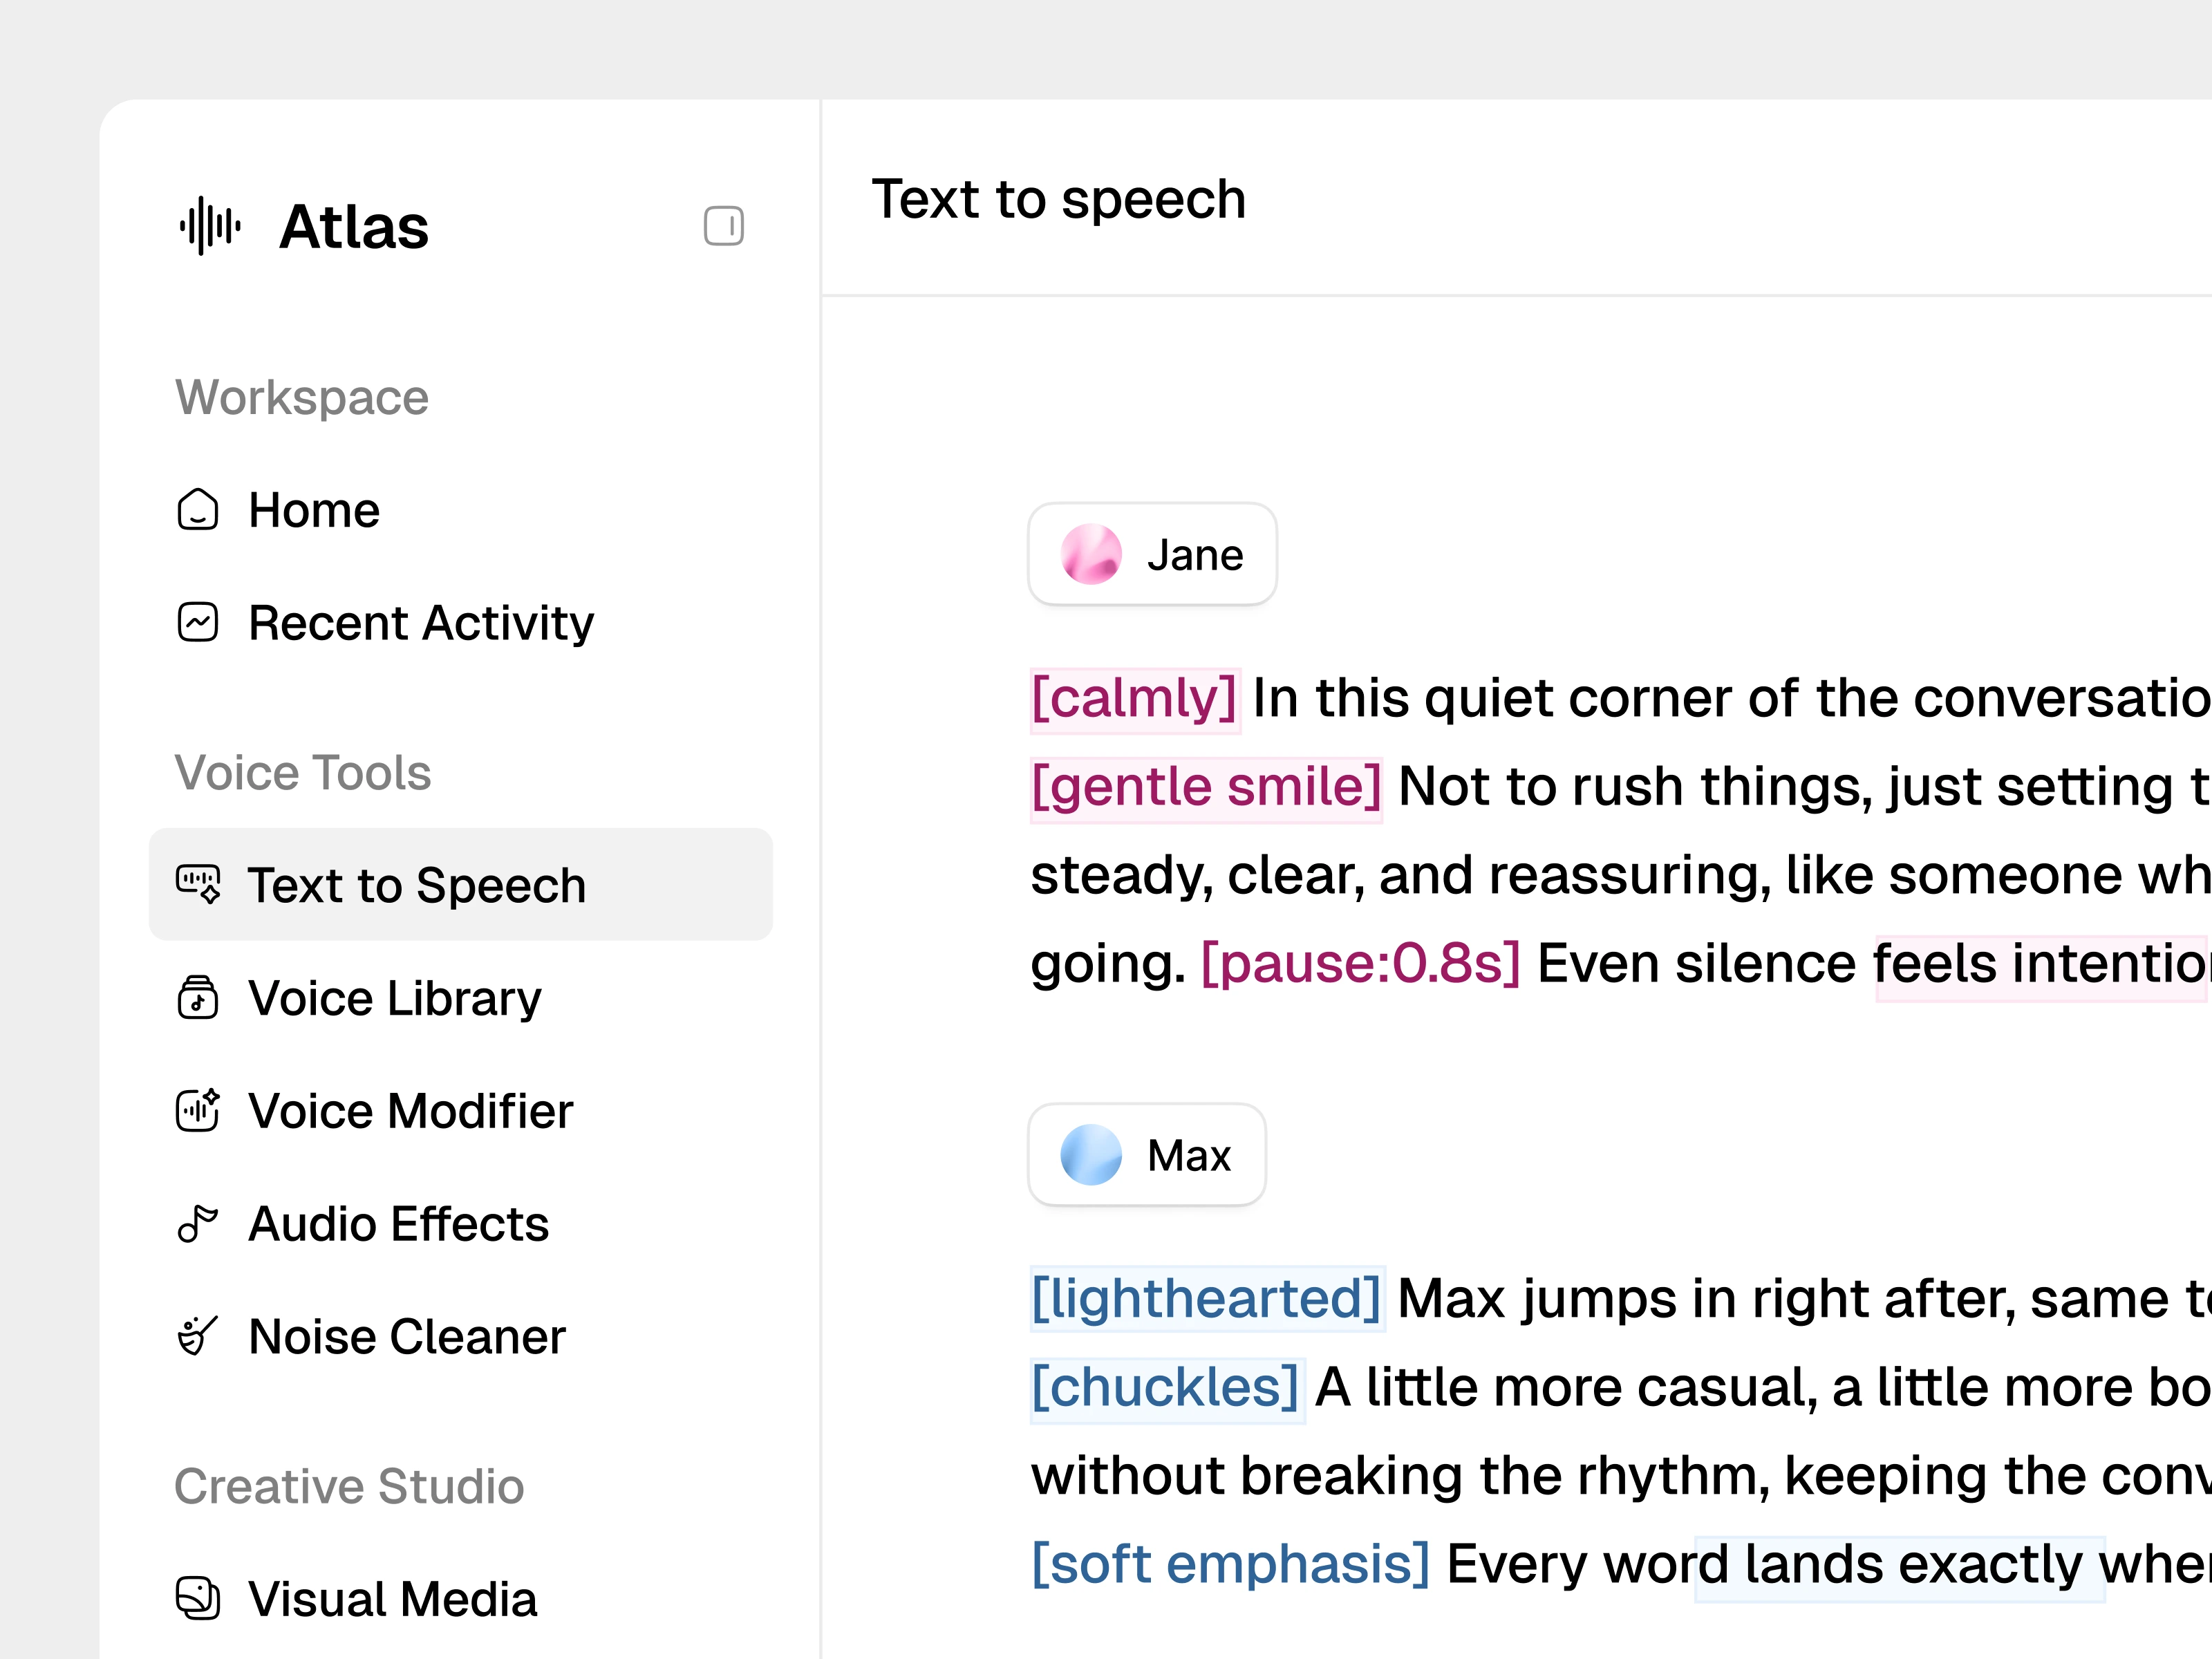
Task: Open the Jane voice selector
Action: click(x=1152, y=554)
